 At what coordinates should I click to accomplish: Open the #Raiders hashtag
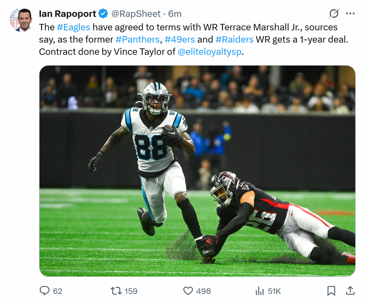234,39
